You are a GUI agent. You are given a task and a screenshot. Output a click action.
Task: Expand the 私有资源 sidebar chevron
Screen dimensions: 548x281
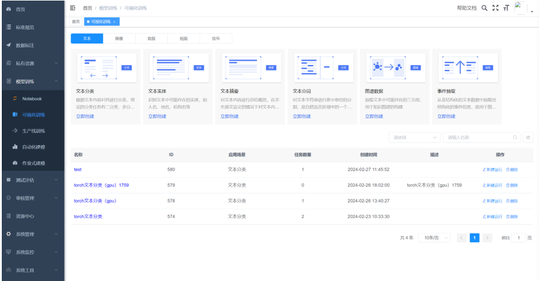56,63
